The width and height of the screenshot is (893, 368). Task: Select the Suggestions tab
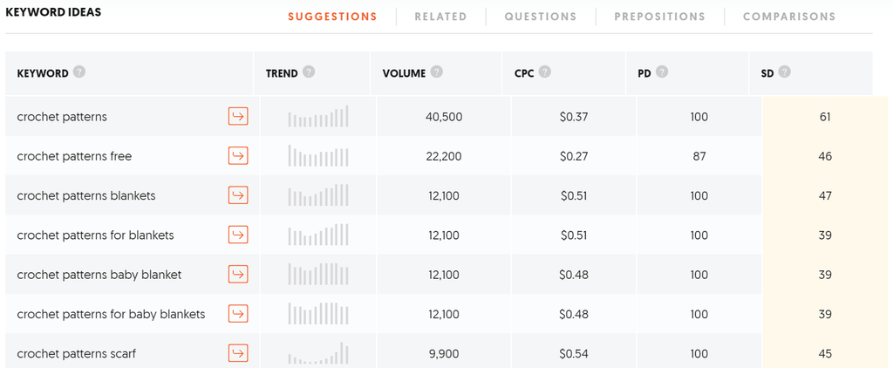tap(332, 17)
